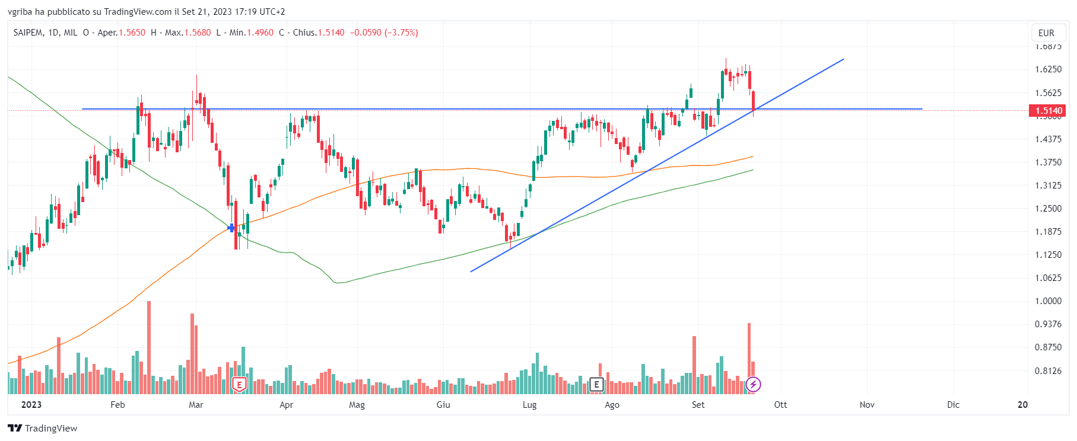Click the blue cross marker on the chart
The height and width of the screenshot is (441, 1077).
pos(231,228)
